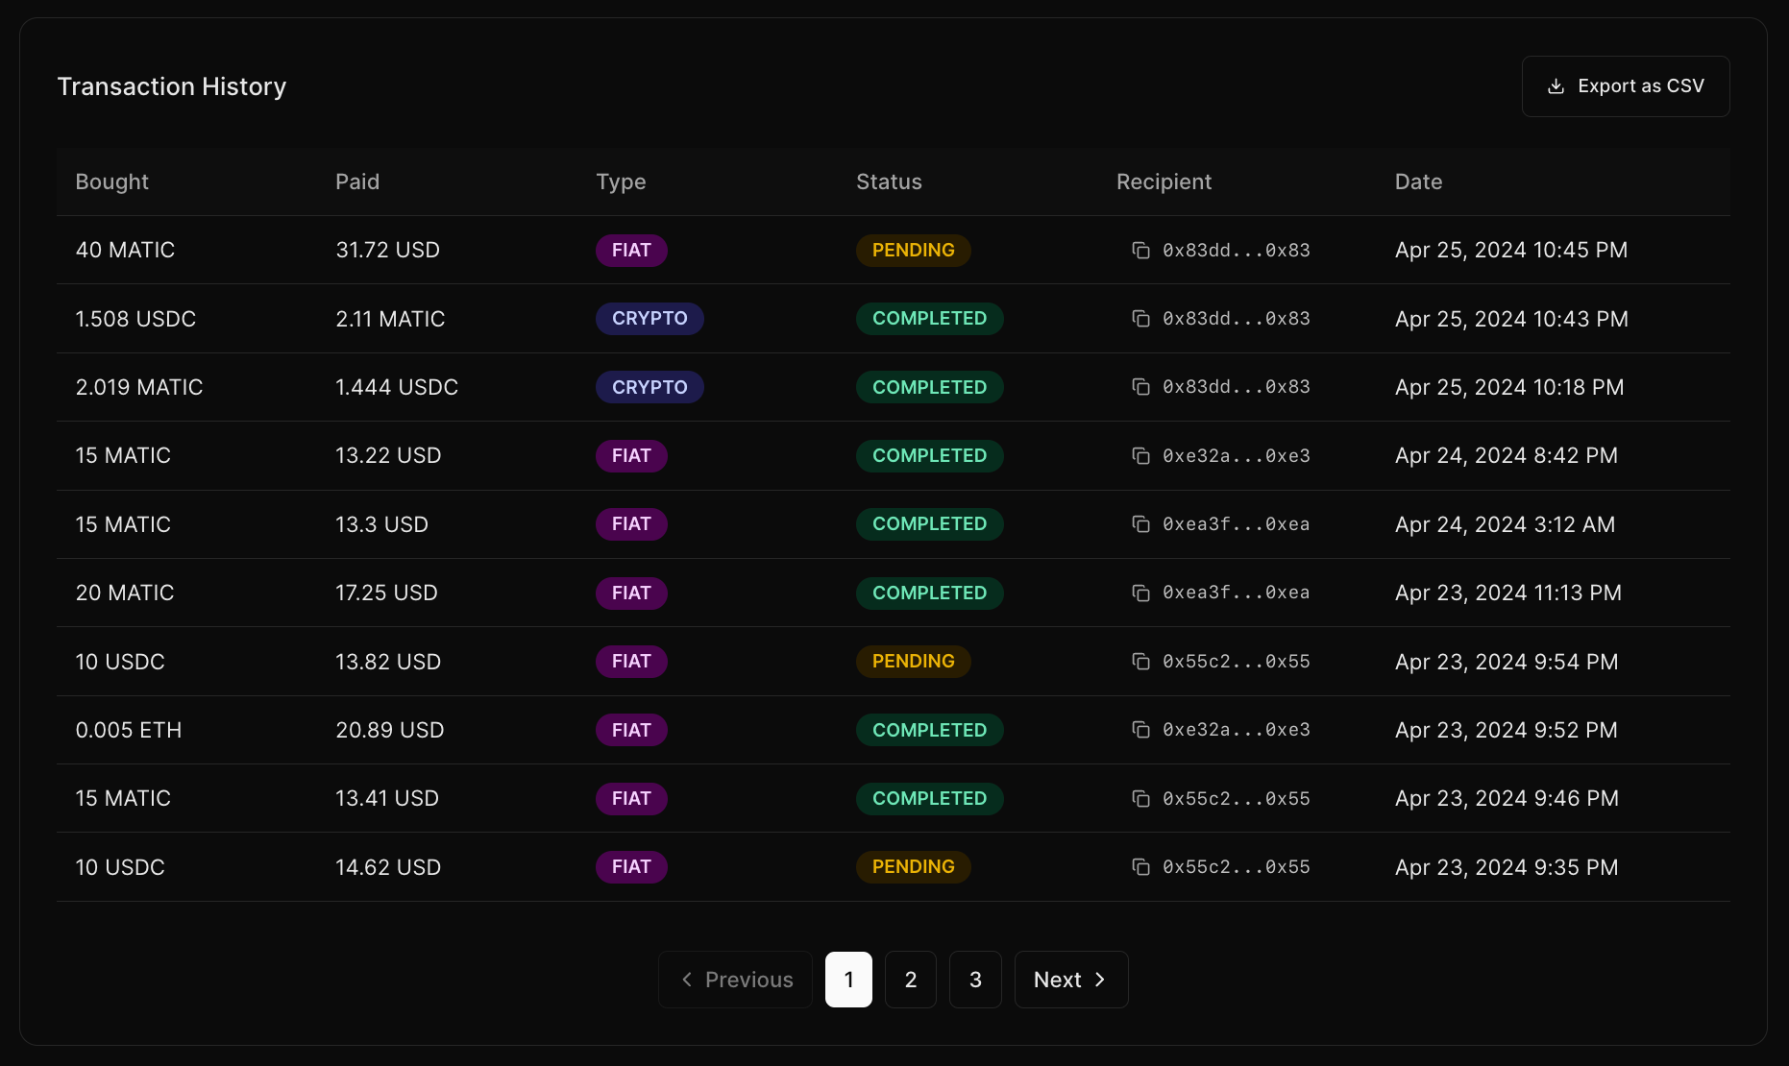Click date Apr 23, 2024 9:54 PM
The image size is (1789, 1066).
1507,662
